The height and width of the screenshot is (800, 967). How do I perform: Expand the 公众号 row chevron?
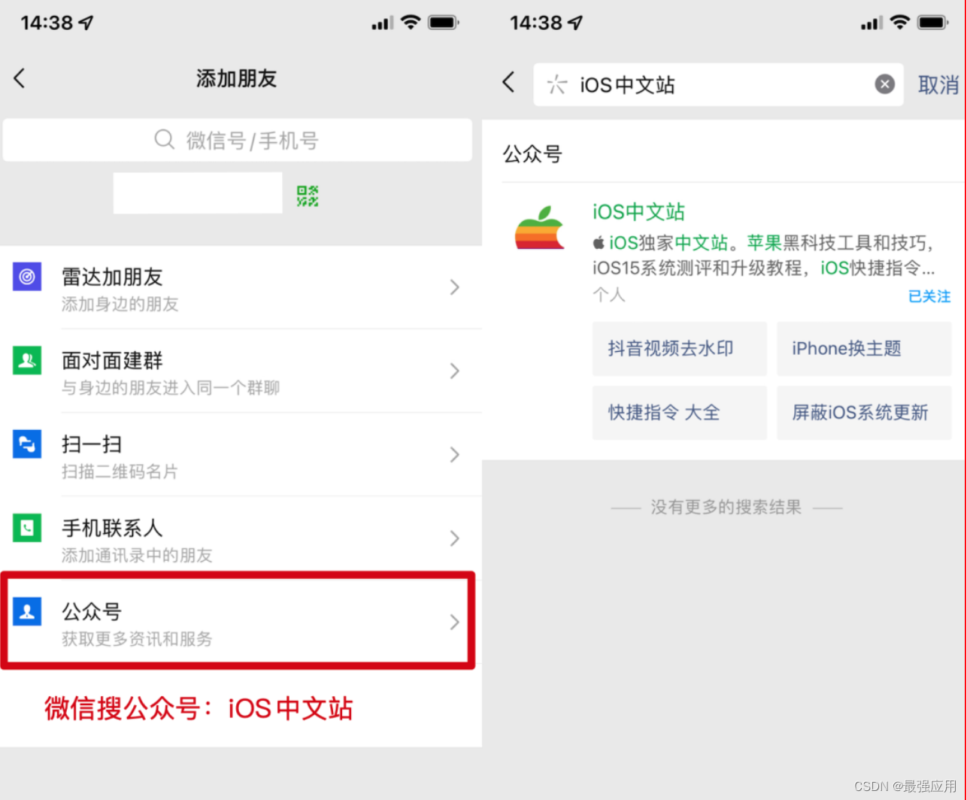coord(454,622)
